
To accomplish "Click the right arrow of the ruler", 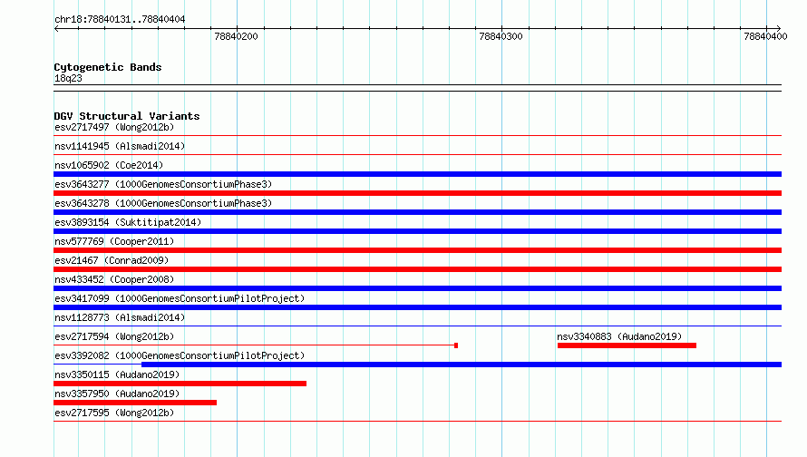I will (778, 28).
